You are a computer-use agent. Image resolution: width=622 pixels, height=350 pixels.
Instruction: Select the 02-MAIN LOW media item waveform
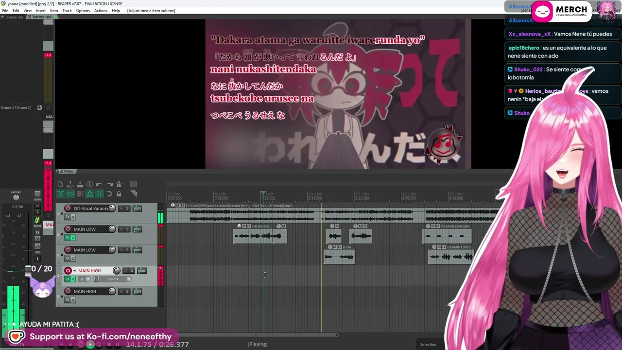(x=447, y=237)
